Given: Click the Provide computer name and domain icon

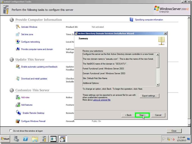Looking at the screenshot, I should [18, 49].
